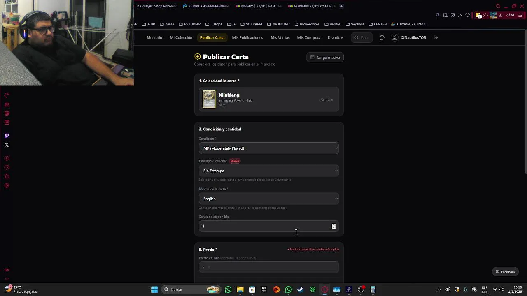The width and height of the screenshot is (527, 296).
Task: Switch to the Noivern | 77/111 | Rare tab
Action: click(259, 6)
